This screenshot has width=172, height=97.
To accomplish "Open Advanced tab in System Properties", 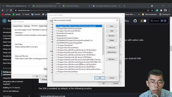I will click(34, 26).
